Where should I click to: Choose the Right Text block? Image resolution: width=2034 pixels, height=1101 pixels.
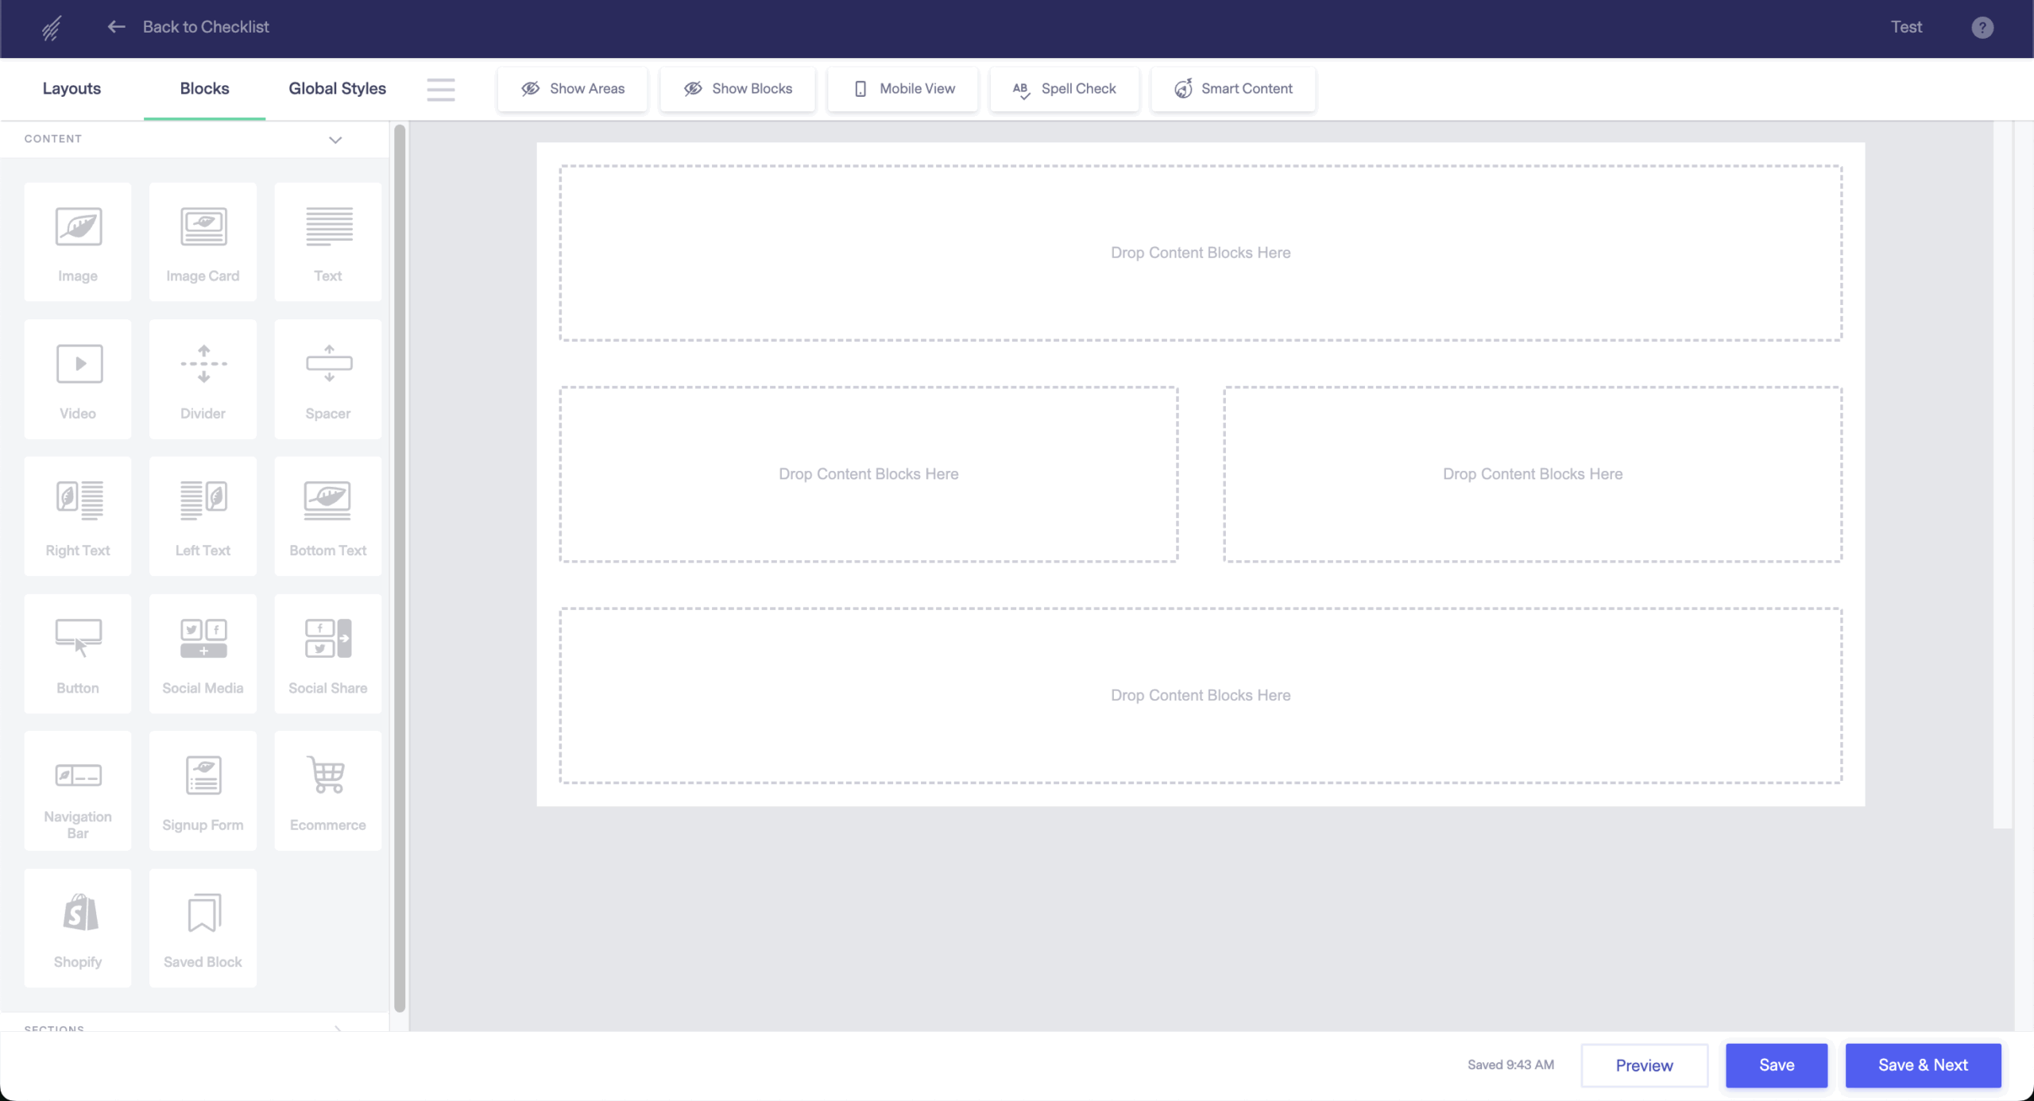click(78, 516)
